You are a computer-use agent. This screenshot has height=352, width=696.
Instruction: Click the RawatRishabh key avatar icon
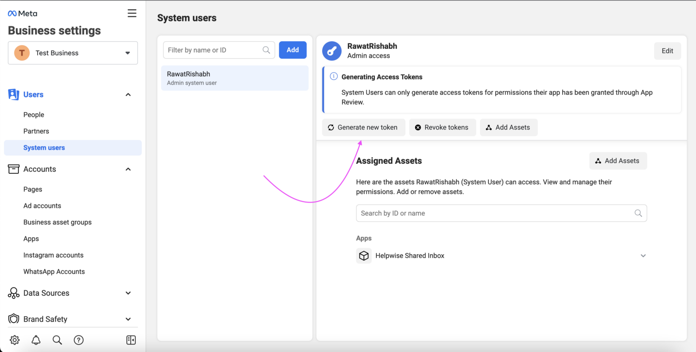pos(332,51)
